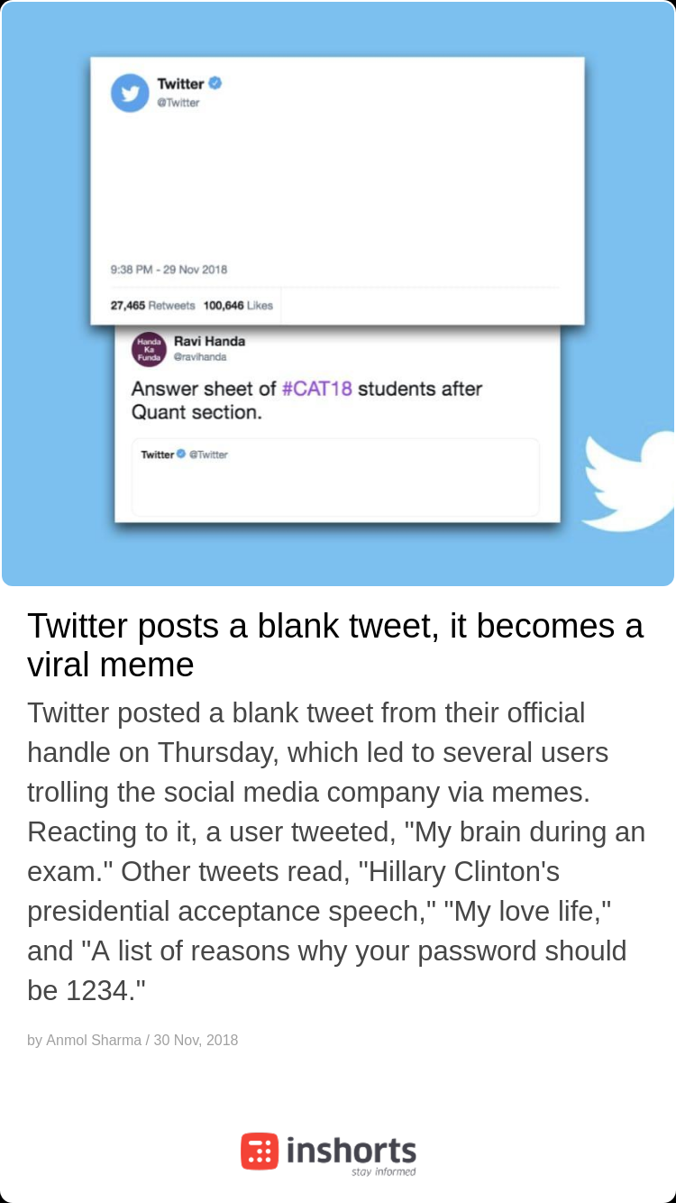Click author name Anmol Sharma
The height and width of the screenshot is (1203, 676).
click(x=94, y=1040)
